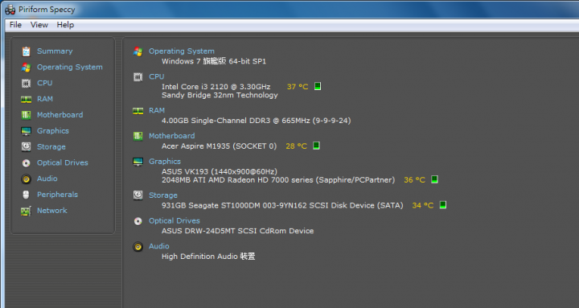Click the Audio speaker icon in summary pane
The height and width of the screenshot is (308, 579).
pos(138,246)
